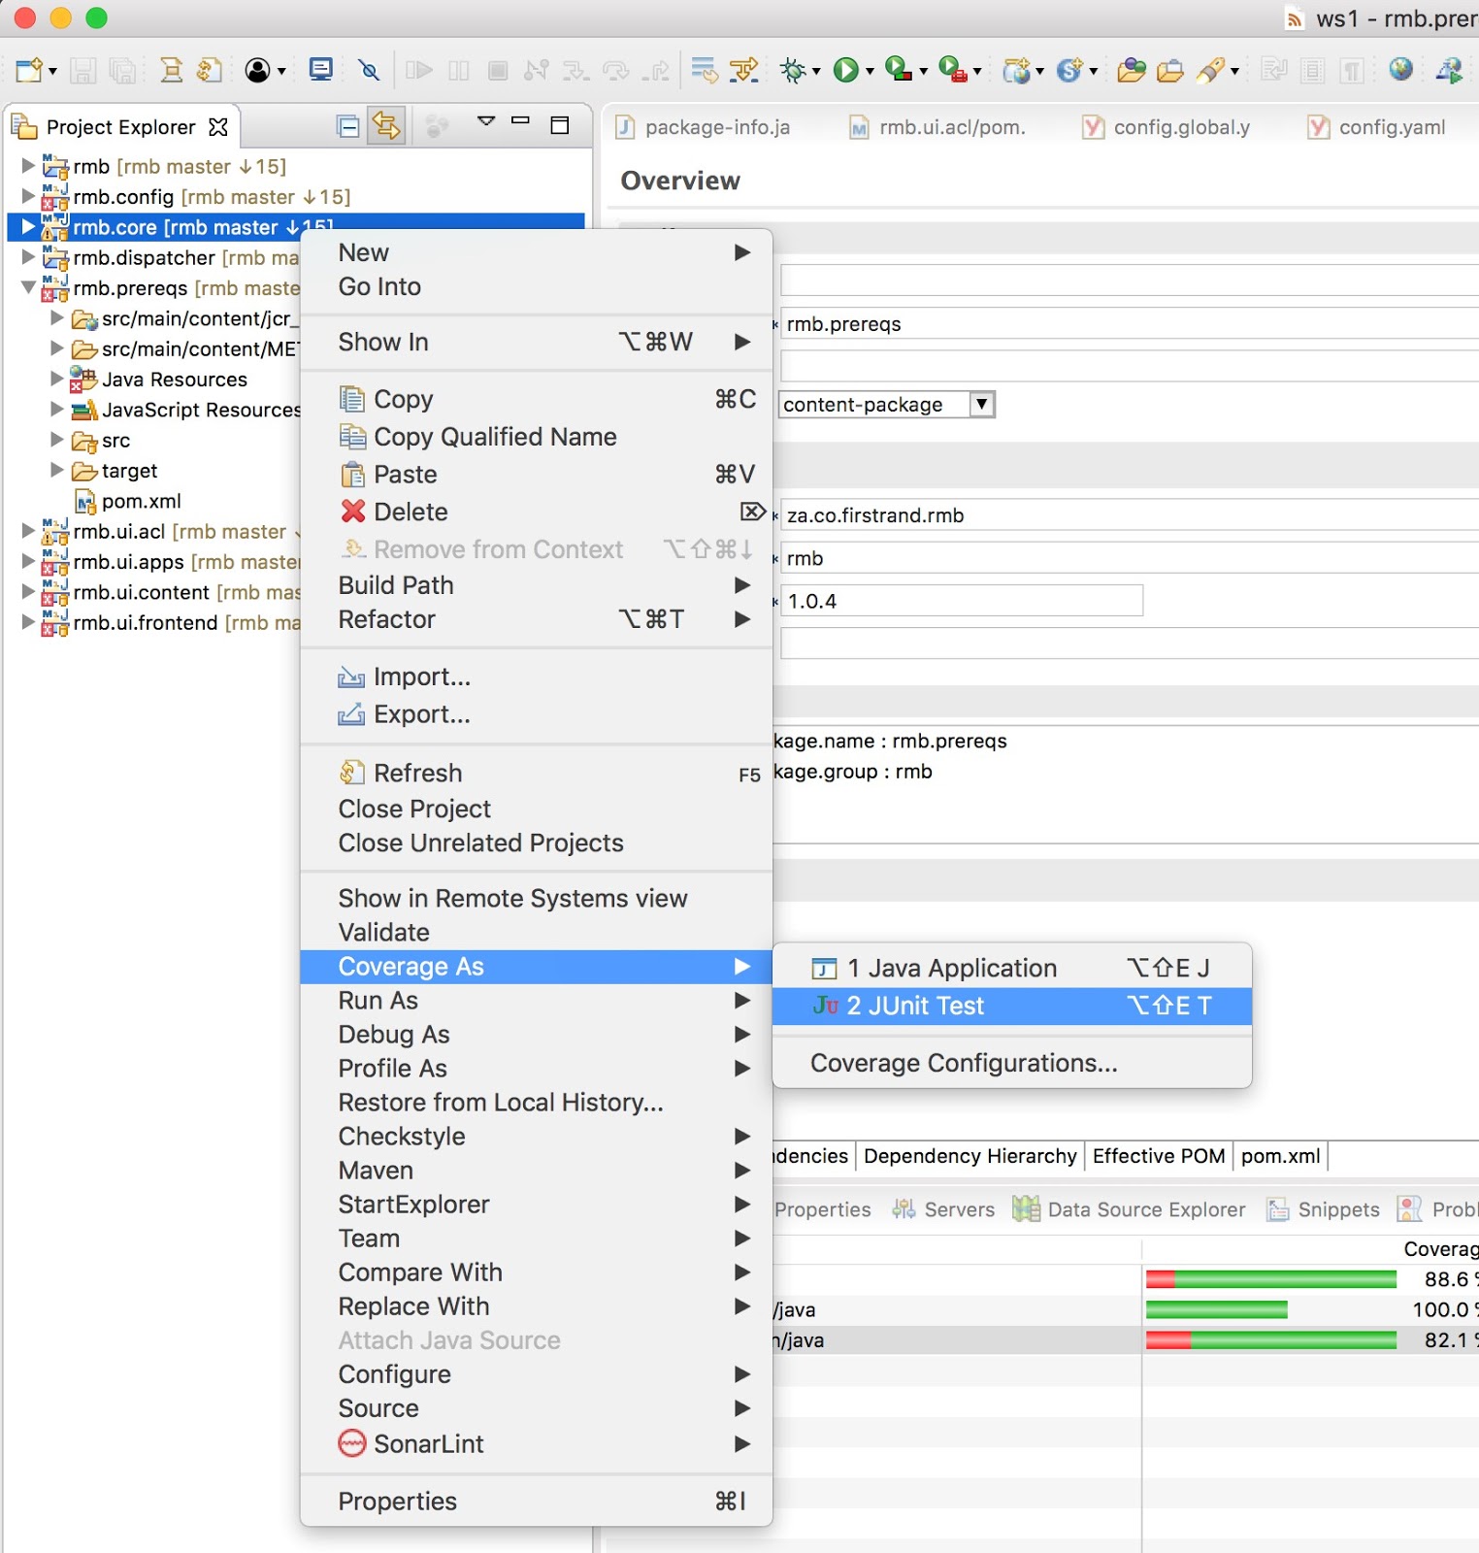This screenshot has height=1553, width=1479.
Task: Select the src folder tree item
Action: tap(115, 441)
